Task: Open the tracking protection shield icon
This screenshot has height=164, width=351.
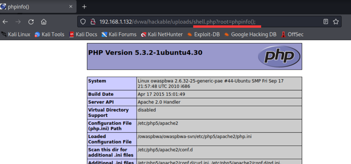Action: [83, 22]
